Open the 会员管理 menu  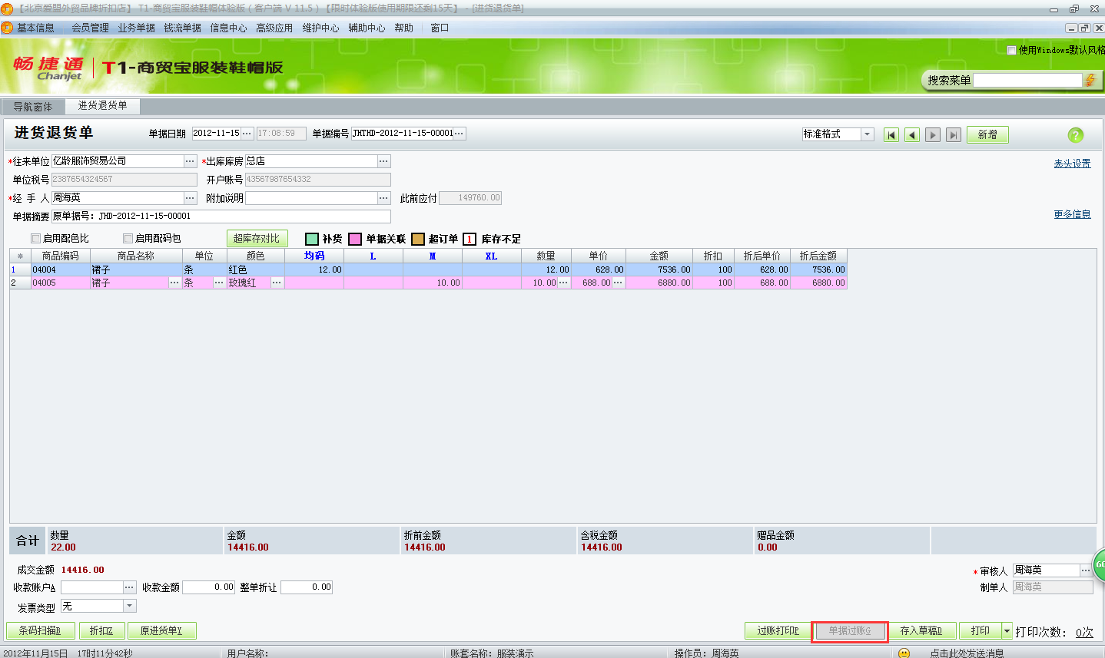(91, 28)
